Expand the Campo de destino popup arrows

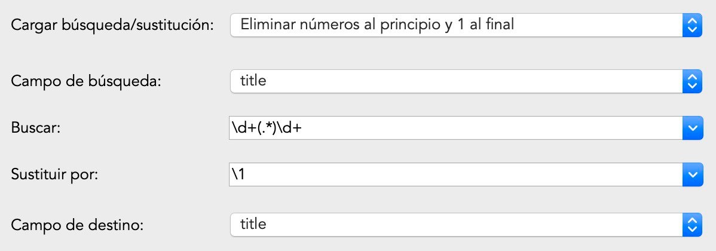point(691,225)
